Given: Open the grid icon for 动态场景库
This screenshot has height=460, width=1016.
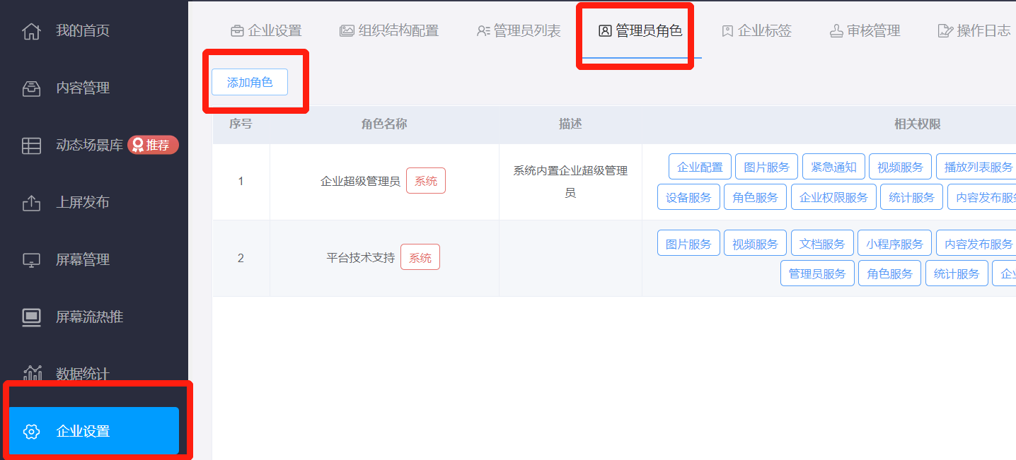Looking at the screenshot, I should 31,146.
